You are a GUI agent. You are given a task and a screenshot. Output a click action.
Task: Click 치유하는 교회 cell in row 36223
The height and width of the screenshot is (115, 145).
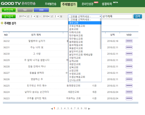(73, 98)
